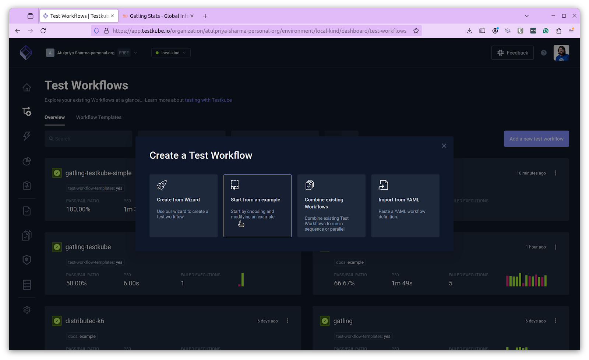
Task: Open the user profile avatar
Action: coord(561,53)
